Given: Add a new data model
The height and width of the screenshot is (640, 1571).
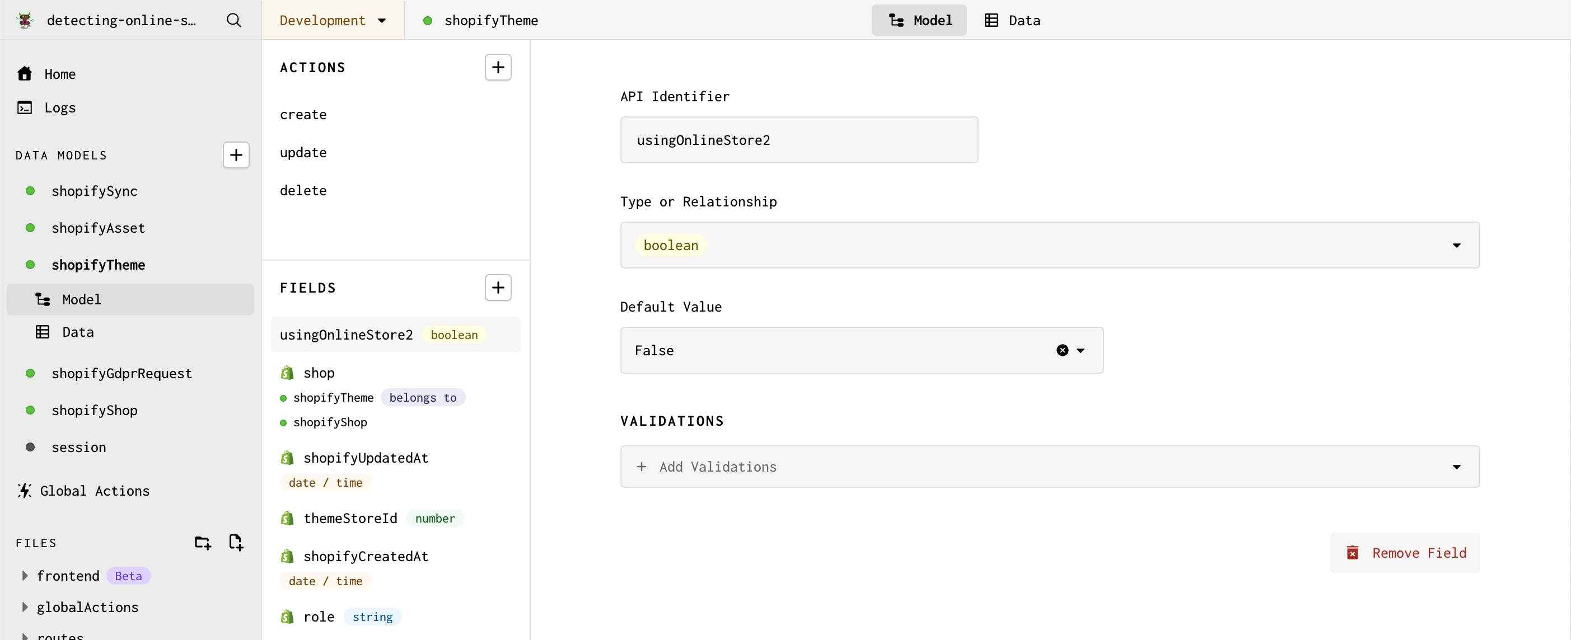Looking at the screenshot, I should 236,156.
